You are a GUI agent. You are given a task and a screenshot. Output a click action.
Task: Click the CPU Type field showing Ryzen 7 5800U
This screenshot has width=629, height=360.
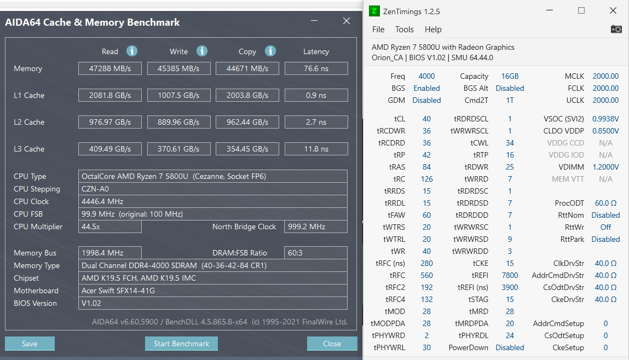pyautogui.click(x=212, y=176)
